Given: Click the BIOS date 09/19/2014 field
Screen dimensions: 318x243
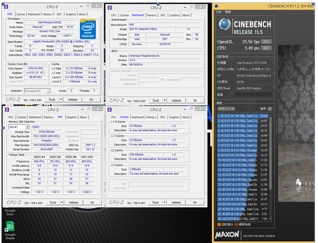Looking at the screenshot, I should pos(165,65).
